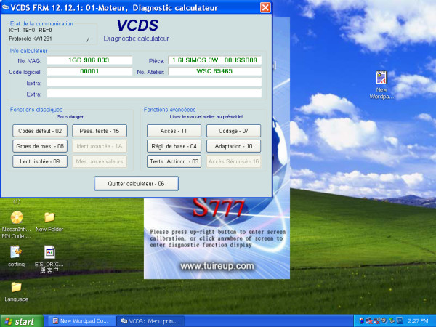436x327 pixels.
Task: Select the New Wordpad document desktop icon
Action: [381, 85]
